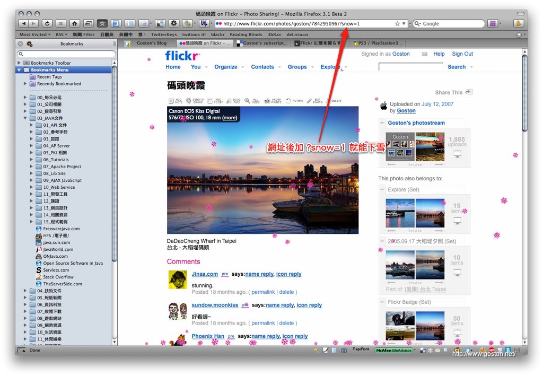
Task: Click the Sign Out link
Action: 462,54
